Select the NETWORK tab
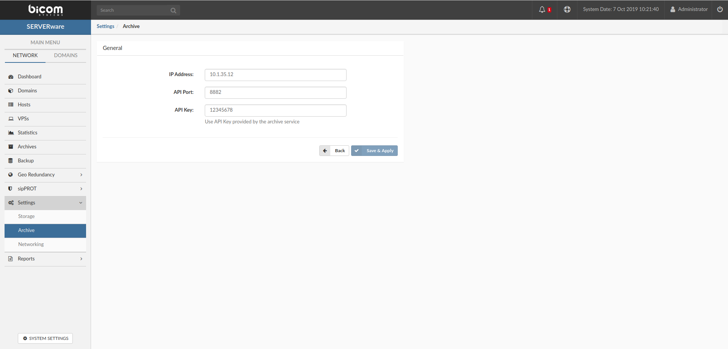This screenshot has width=728, height=349. tap(25, 55)
